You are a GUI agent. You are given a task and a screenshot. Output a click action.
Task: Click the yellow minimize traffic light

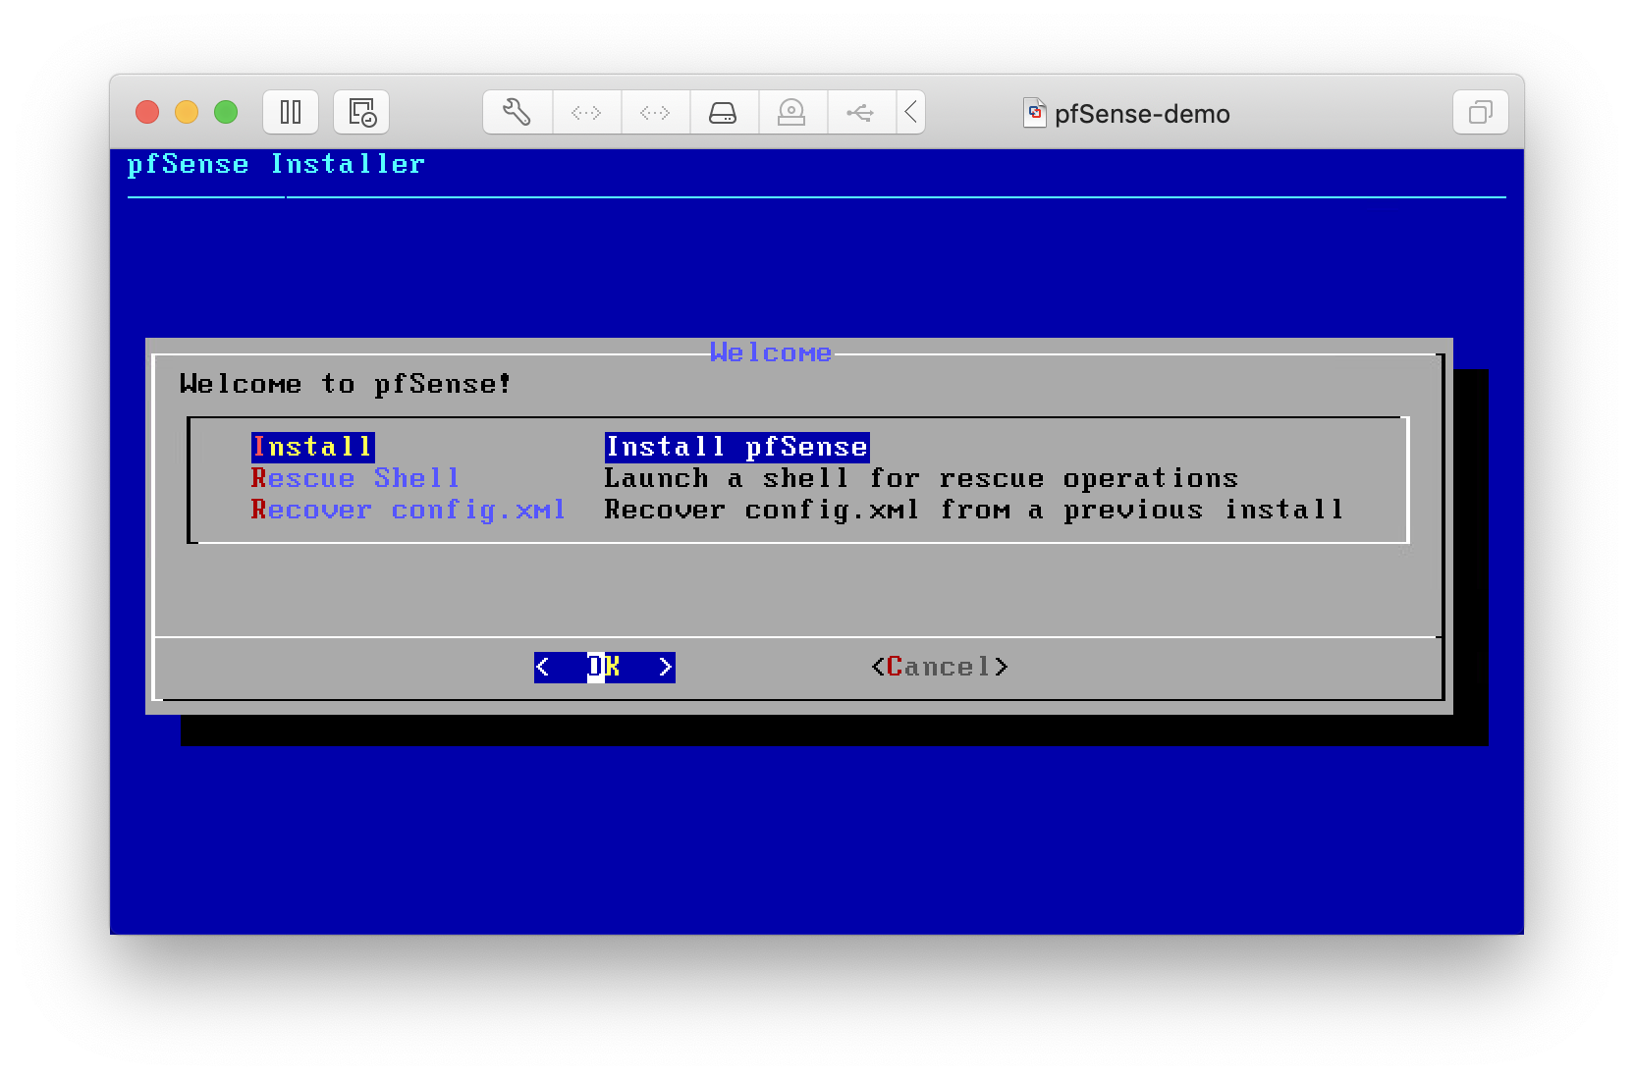point(187,112)
